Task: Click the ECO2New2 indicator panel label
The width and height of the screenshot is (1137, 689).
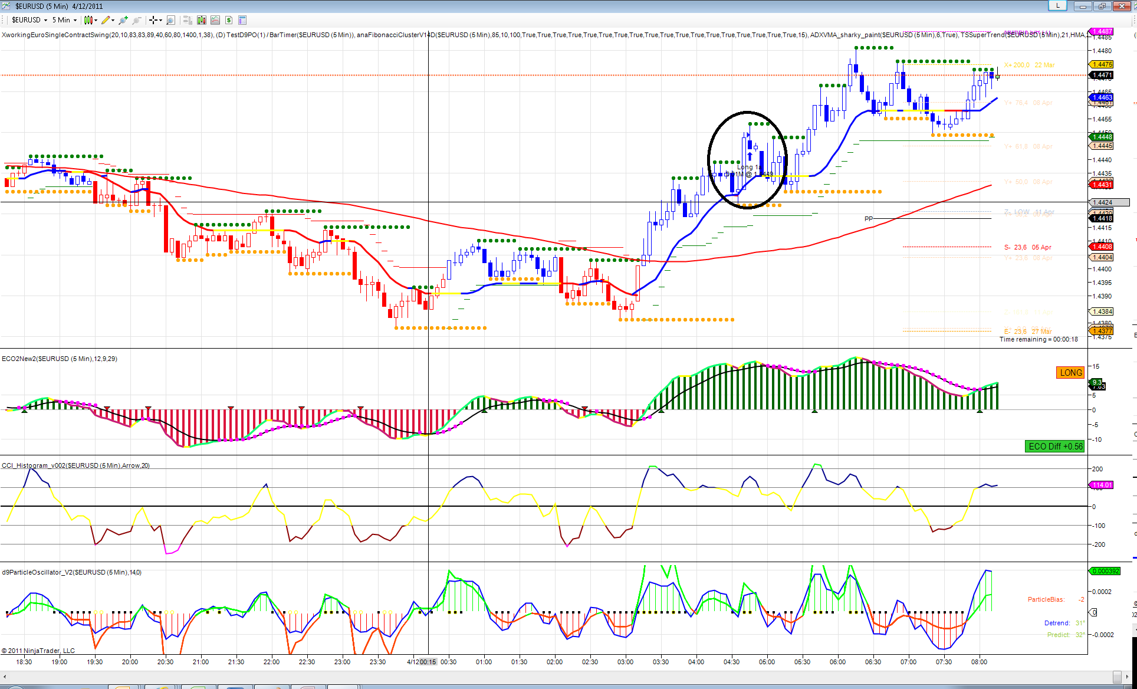Action: 60,359
